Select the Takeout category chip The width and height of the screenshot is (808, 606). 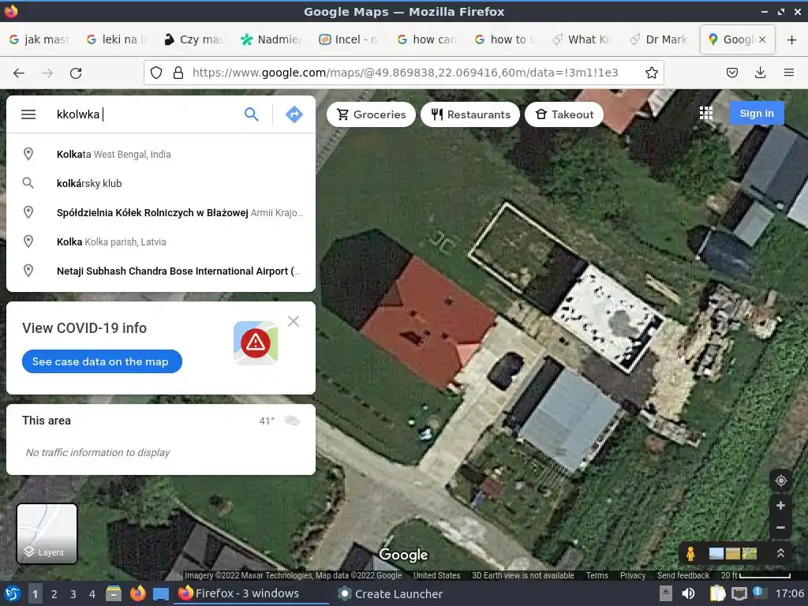(563, 114)
